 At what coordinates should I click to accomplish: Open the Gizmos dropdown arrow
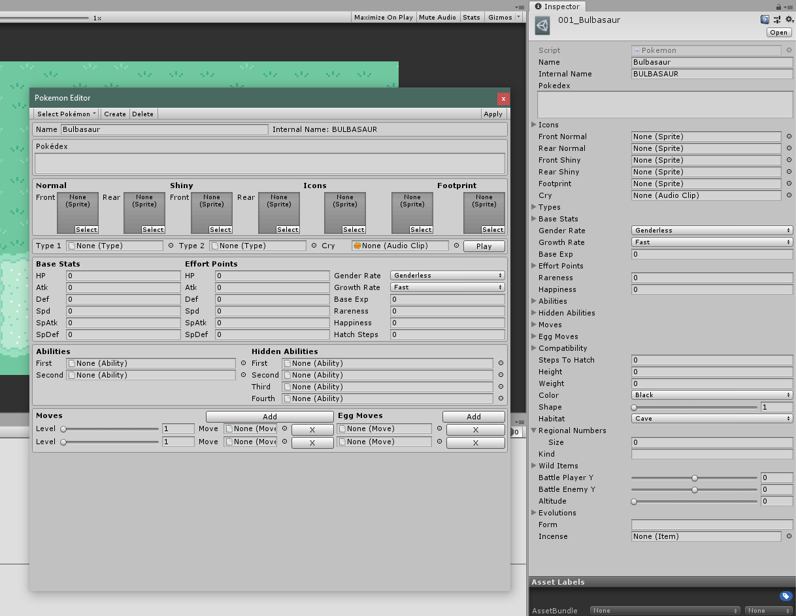519,18
